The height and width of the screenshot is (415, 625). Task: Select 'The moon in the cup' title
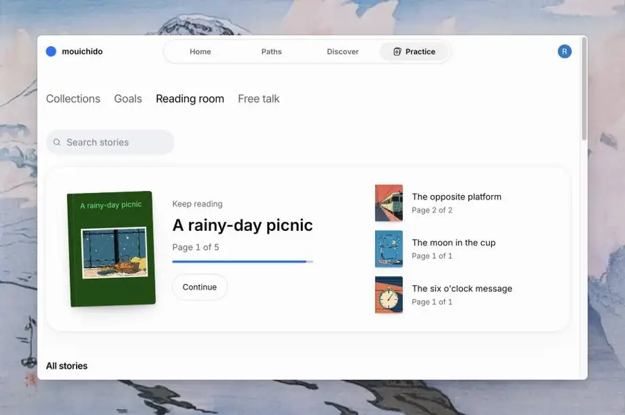454,242
